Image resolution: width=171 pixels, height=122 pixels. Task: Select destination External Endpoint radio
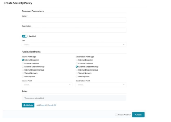tap(77, 63)
